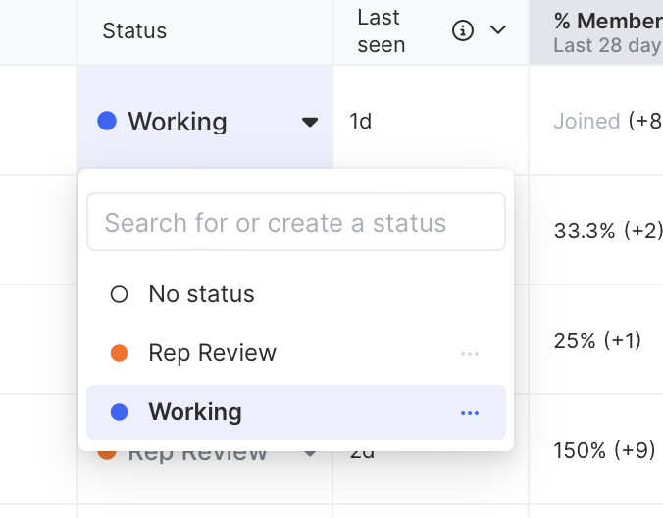Screen dimensions: 663x518
Task: Expand the Last seen column chevron
Action: [x=498, y=30]
